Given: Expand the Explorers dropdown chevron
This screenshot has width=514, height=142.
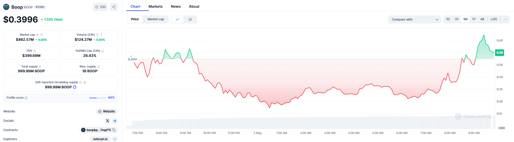Looking at the screenshot, I should (115, 139).
